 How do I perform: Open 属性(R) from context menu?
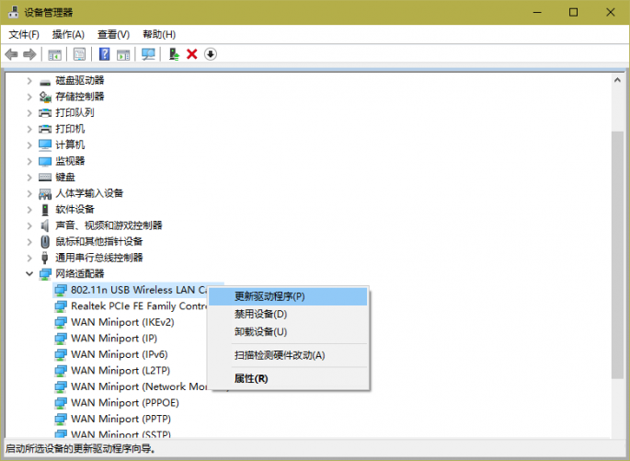click(288, 378)
